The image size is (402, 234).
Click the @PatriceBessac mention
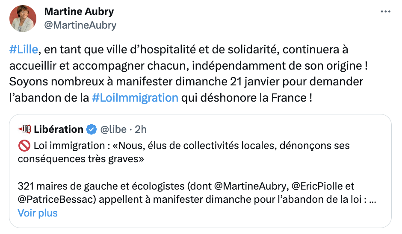(51, 199)
